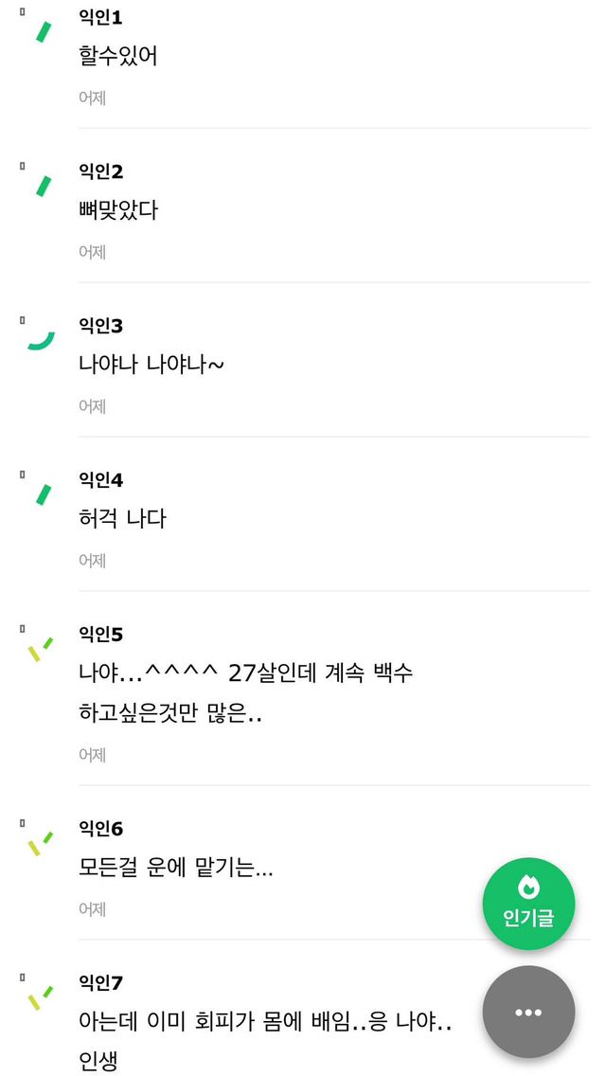Open the 인기글 flame floating button

point(528,904)
